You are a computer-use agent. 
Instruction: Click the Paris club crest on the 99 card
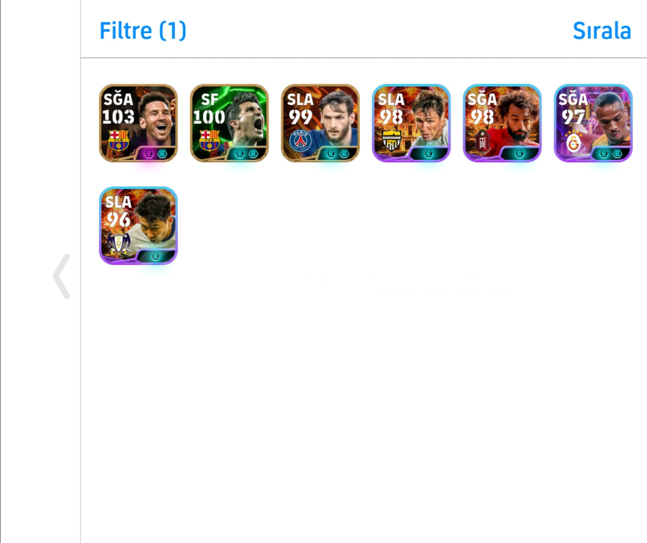pyautogui.click(x=301, y=141)
